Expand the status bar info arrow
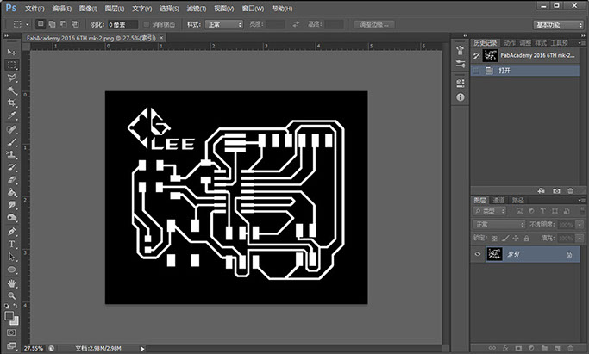Image resolution: width=589 pixels, height=354 pixels. click(143, 348)
